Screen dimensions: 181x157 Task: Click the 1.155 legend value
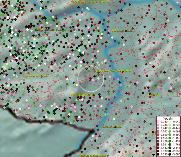point(164,138)
